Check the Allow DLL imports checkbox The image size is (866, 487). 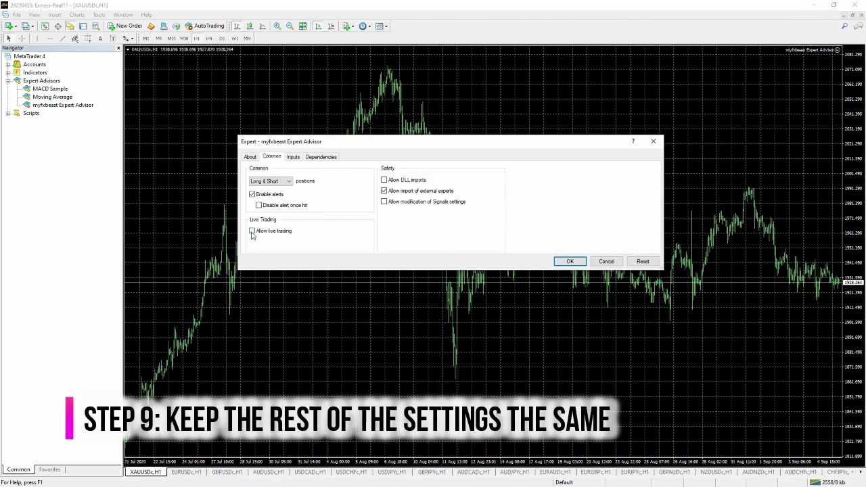(384, 180)
